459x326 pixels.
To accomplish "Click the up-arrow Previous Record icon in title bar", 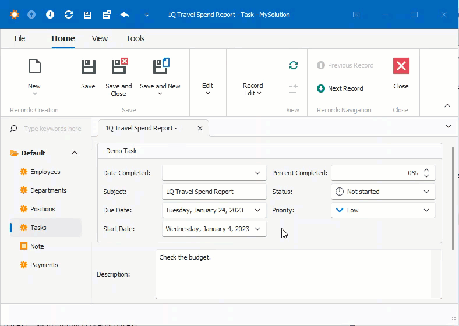I will pyautogui.click(x=31, y=15).
